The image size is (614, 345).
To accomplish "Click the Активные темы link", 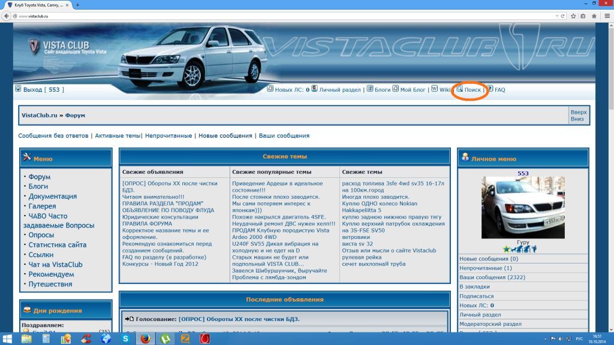I will [117, 136].
